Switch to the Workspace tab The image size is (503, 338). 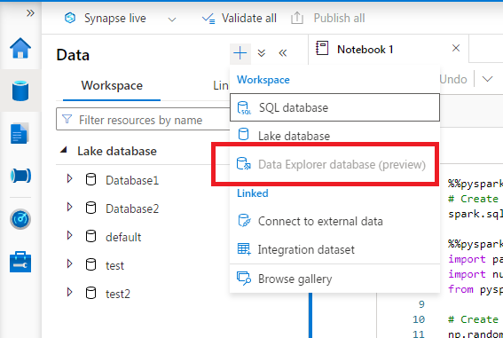click(x=112, y=86)
